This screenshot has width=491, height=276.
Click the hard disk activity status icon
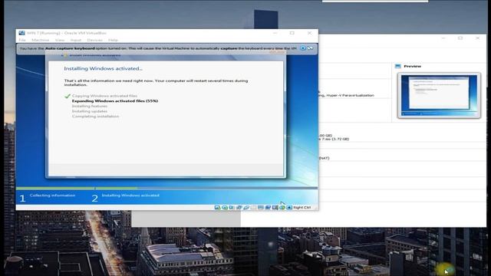(217, 208)
